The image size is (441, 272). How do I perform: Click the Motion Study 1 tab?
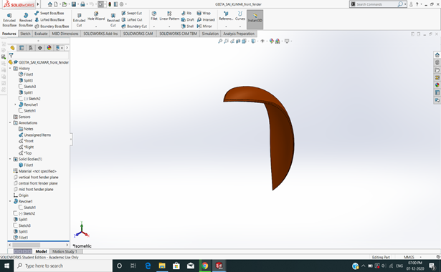pos(65,251)
